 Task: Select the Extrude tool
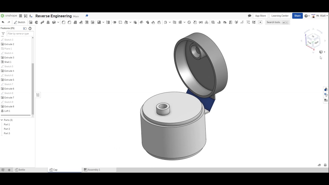pyautogui.click(x=31, y=22)
